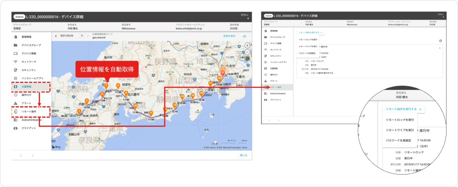This screenshot has height=187, width=458.
Task: Click map pin number 16 labeled 12:46
Action: click(x=201, y=93)
